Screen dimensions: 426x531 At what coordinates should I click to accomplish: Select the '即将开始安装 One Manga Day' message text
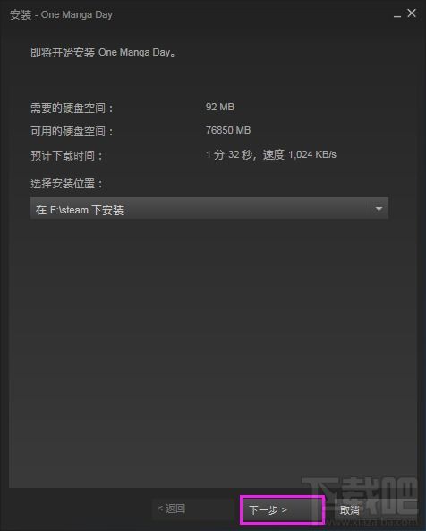point(103,53)
